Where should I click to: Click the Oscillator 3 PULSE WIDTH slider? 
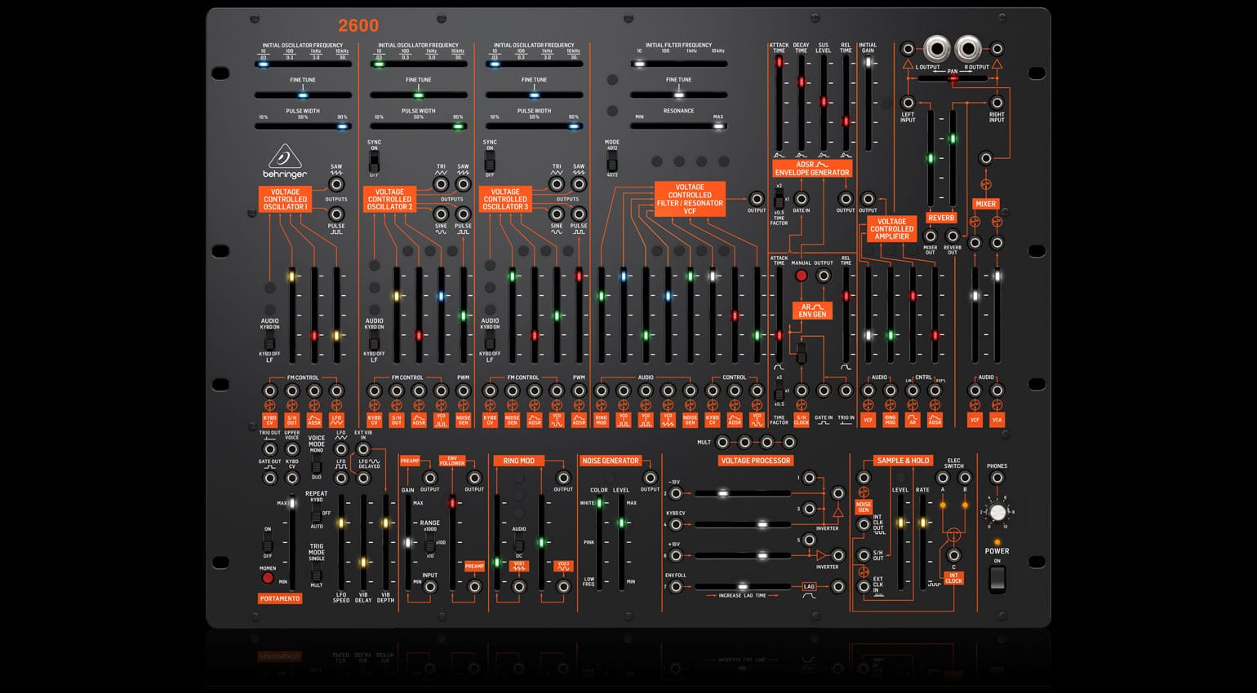coord(534,126)
